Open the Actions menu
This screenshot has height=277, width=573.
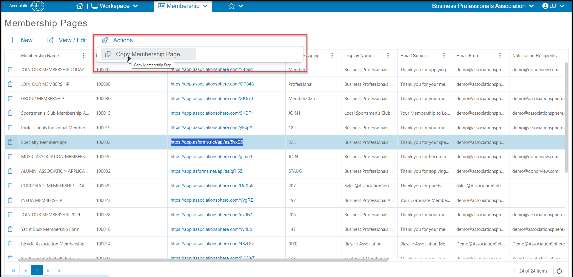pos(117,40)
